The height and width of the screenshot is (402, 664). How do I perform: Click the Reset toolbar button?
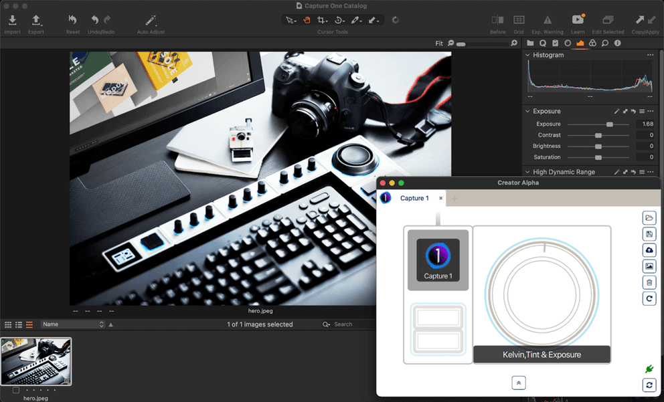(x=72, y=21)
